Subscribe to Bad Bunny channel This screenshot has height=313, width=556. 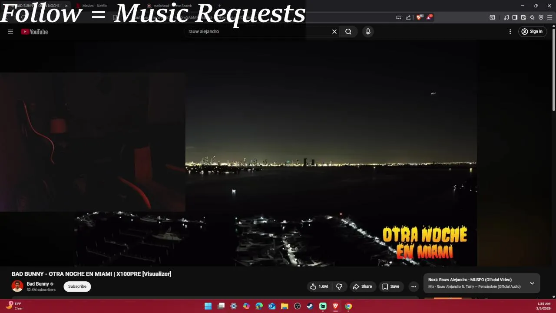[77, 286]
